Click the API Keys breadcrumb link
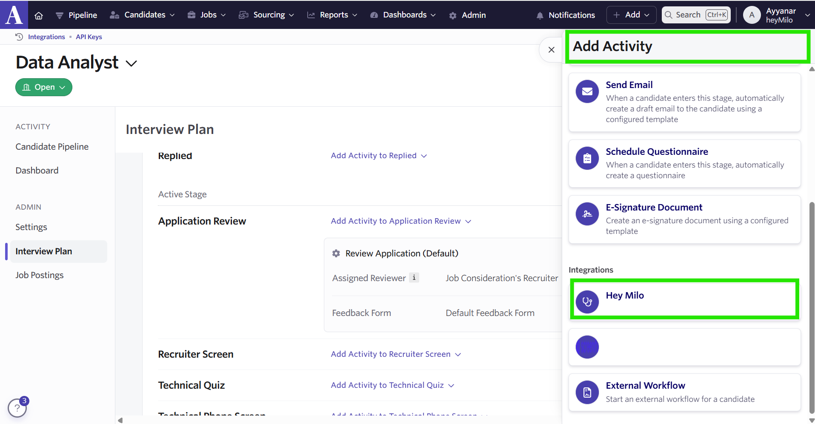 coord(89,37)
